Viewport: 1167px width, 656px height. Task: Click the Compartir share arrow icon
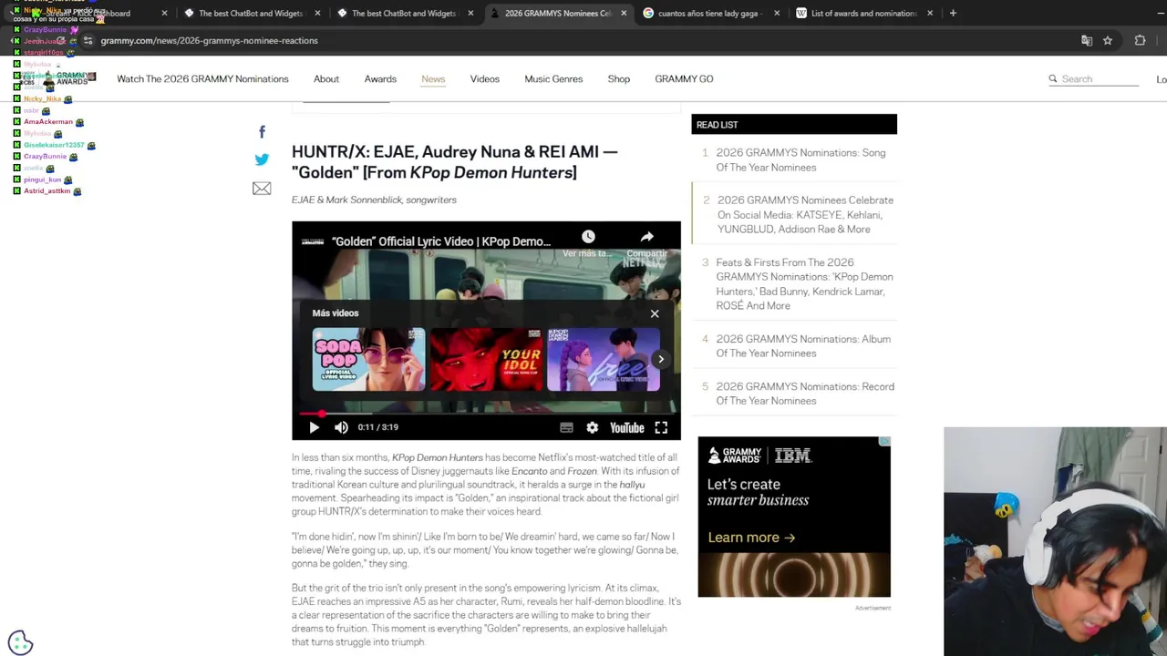pos(646,237)
